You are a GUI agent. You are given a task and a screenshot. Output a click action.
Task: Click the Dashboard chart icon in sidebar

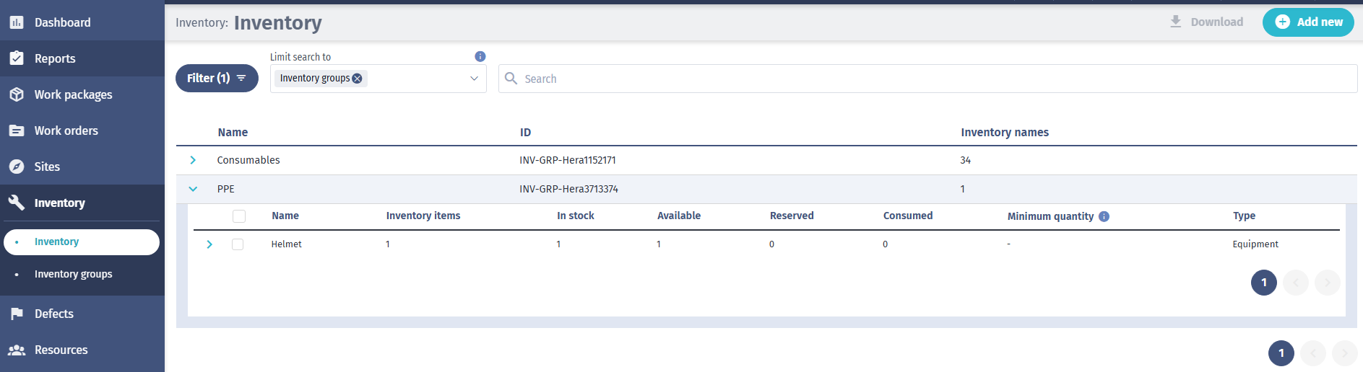click(17, 22)
